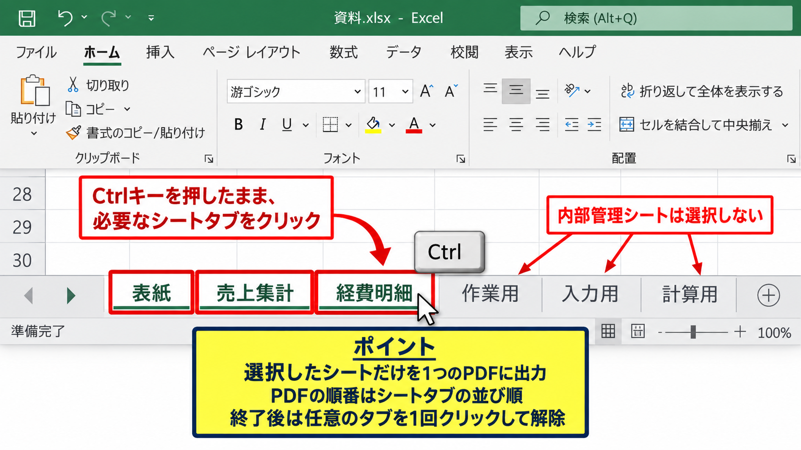Open the データ ribbon tab
The image size is (801, 450).
(403, 52)
